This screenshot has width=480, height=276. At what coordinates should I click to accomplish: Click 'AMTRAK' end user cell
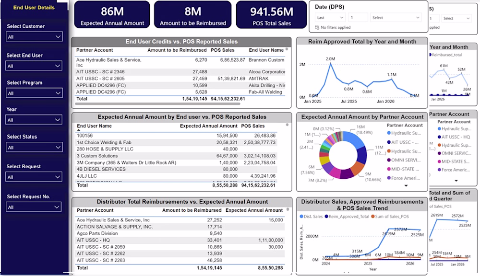[259, 79]
